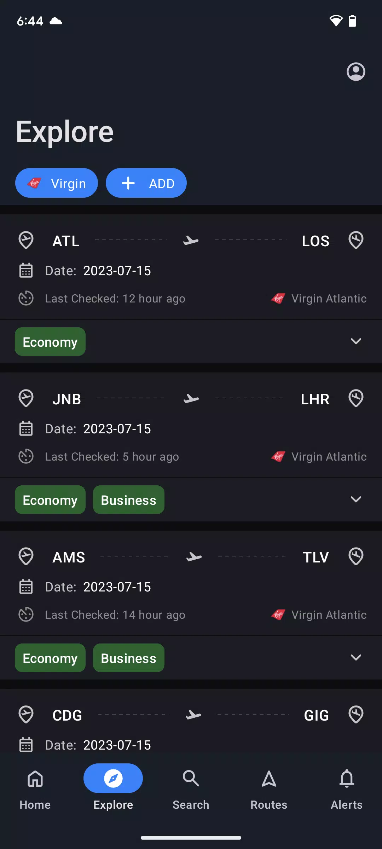Expand the JNB to LHR flight details

point(356,499)
